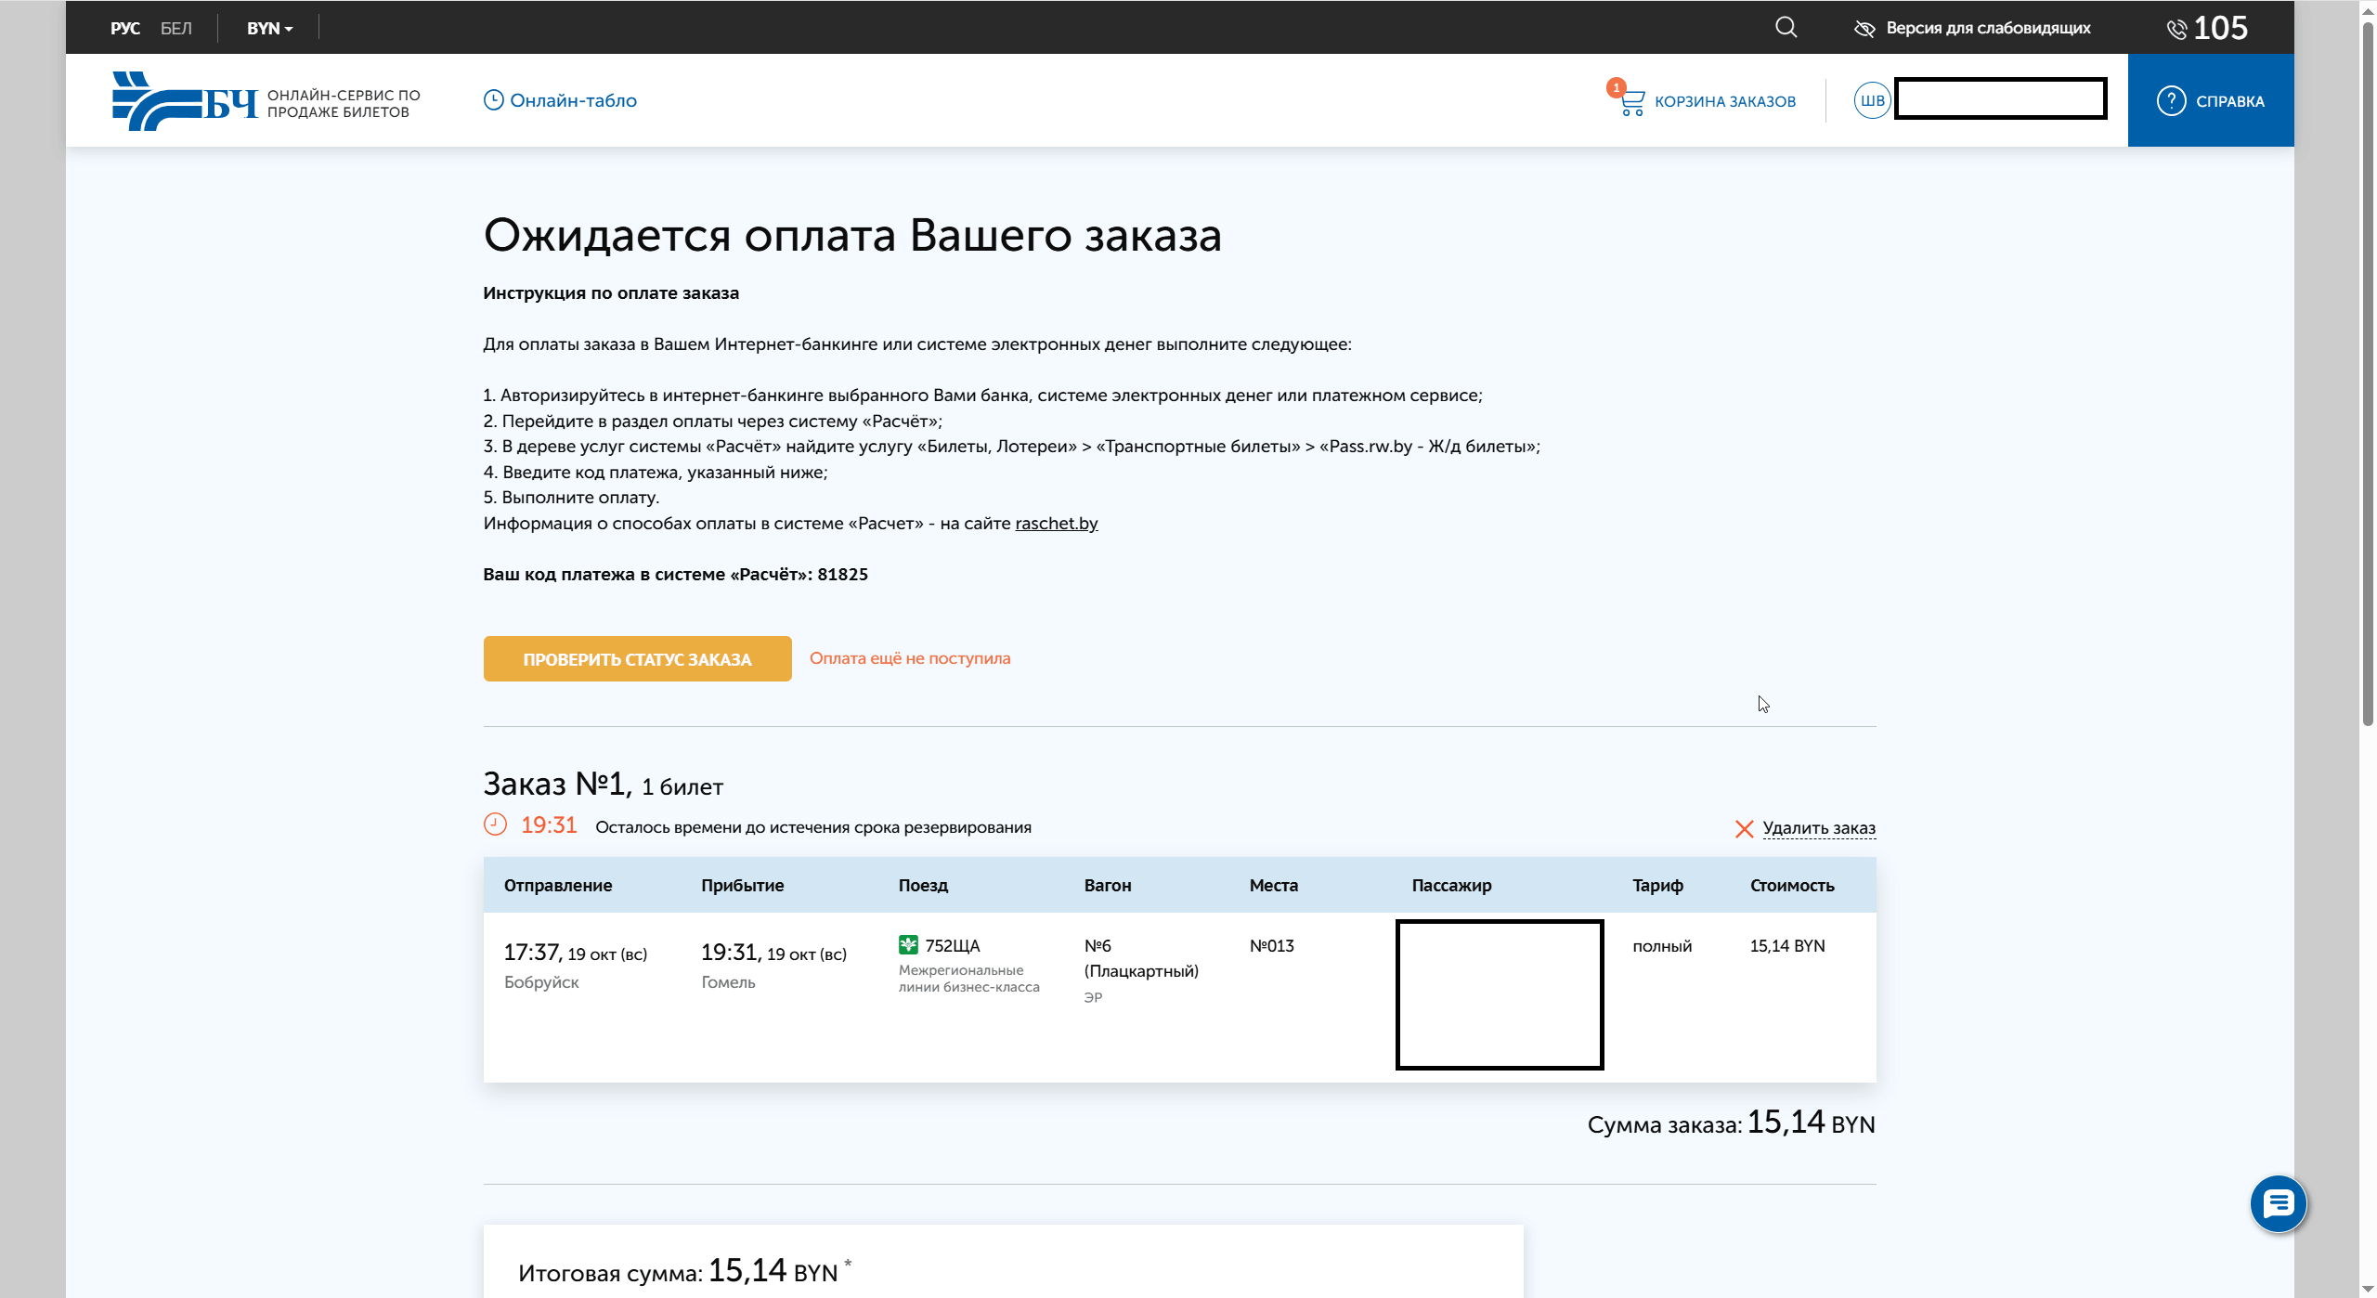Click the Стоимость column header
2377x1298 pixels.
pos(1792,886)
